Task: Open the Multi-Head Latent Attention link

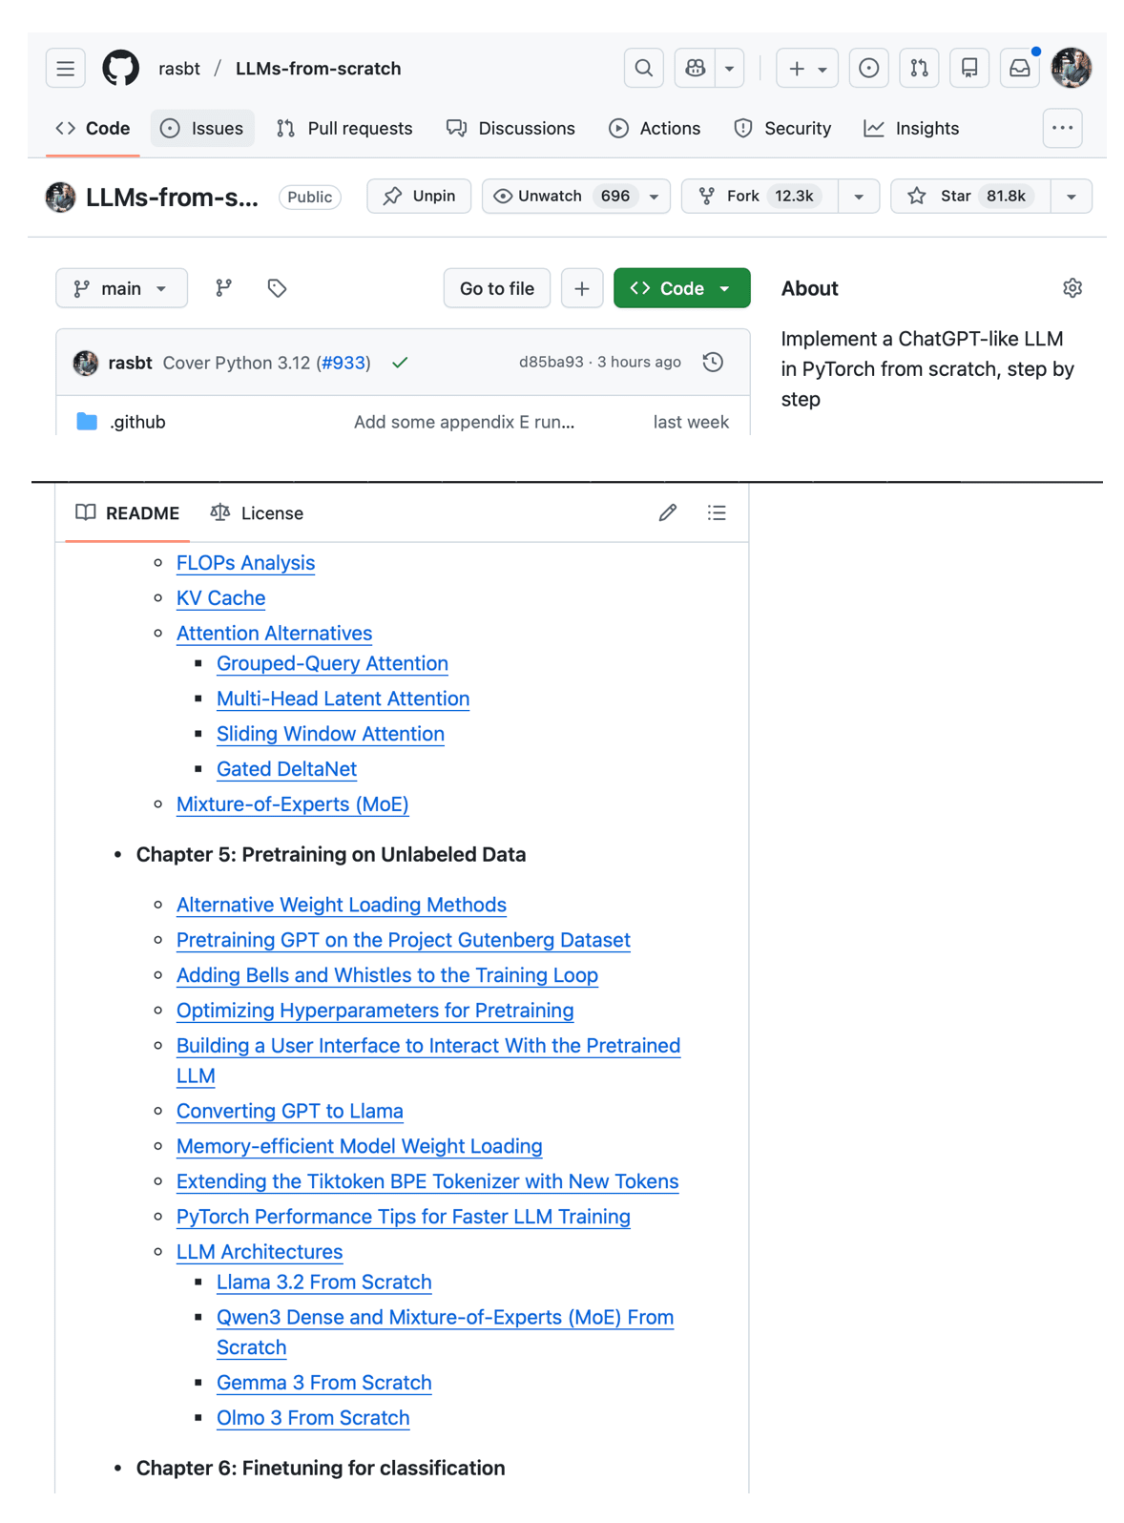Action: [x=343, y=699]
